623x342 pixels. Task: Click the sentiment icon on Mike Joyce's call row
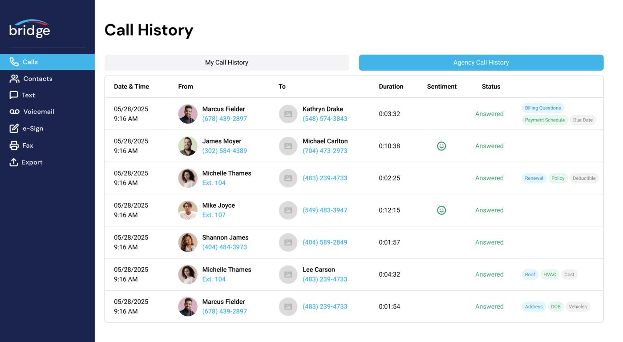pyautogui.click(x=441, y=210)
